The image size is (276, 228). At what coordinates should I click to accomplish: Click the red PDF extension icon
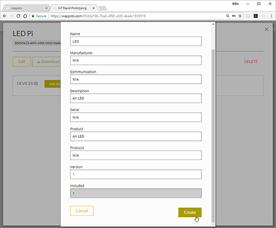[256, 16]
